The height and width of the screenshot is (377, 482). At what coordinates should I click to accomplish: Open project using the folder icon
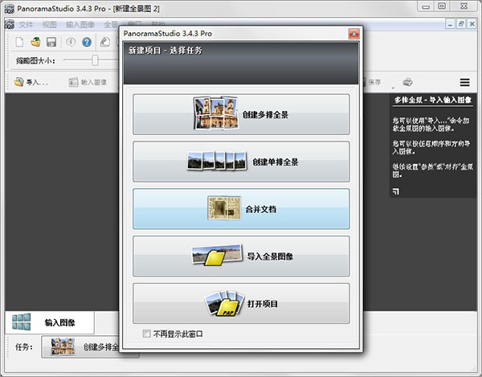tap(35, 42)
